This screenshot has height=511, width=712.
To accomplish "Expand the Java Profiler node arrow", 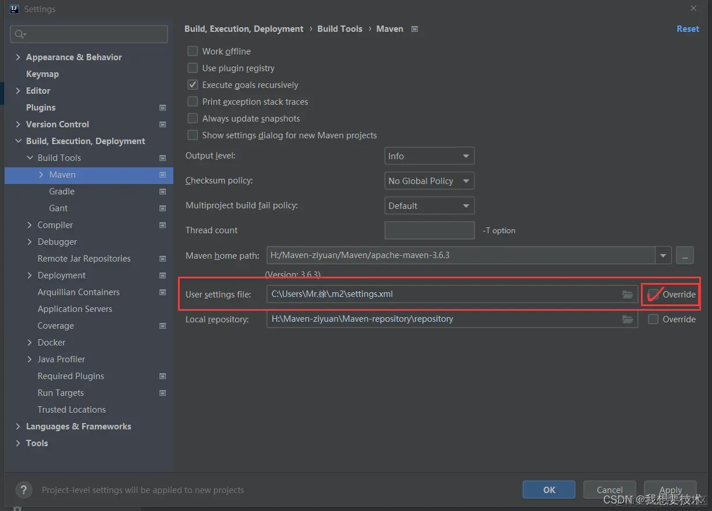I will point(29,359).
